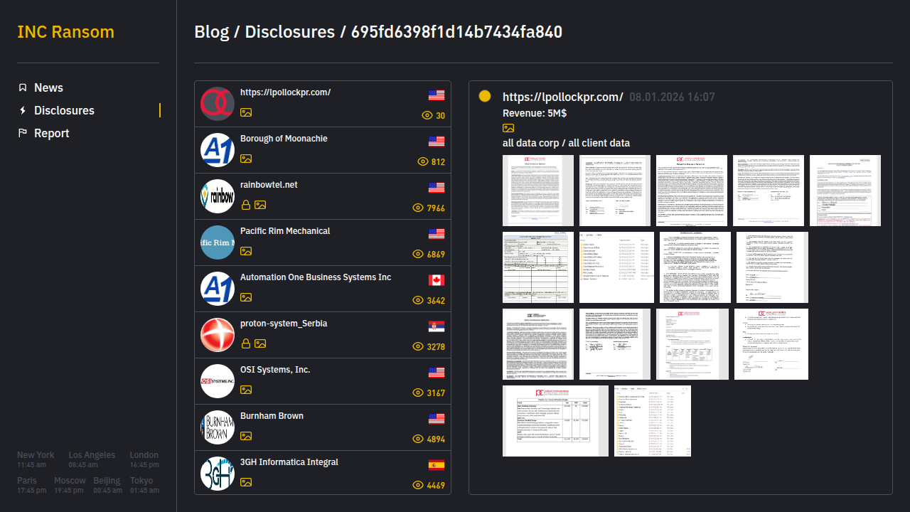The image size is (910, 512).
Task: Click the flag icon beside Report
Action: [23, 133]
